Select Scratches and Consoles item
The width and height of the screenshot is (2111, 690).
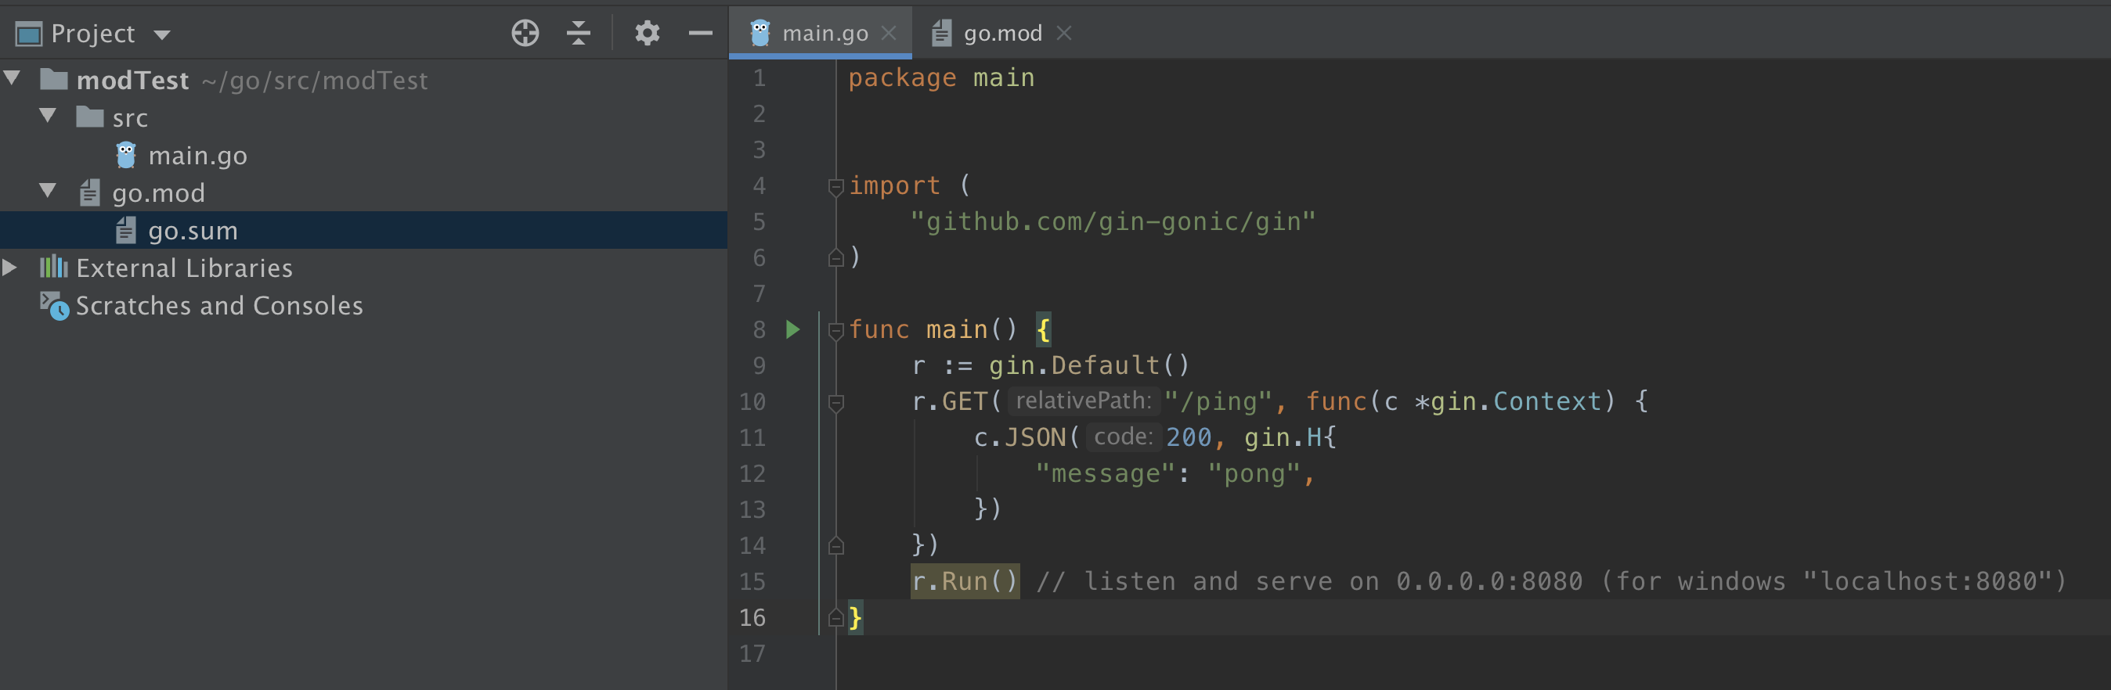pyautogui.click(x=218, y=305)
